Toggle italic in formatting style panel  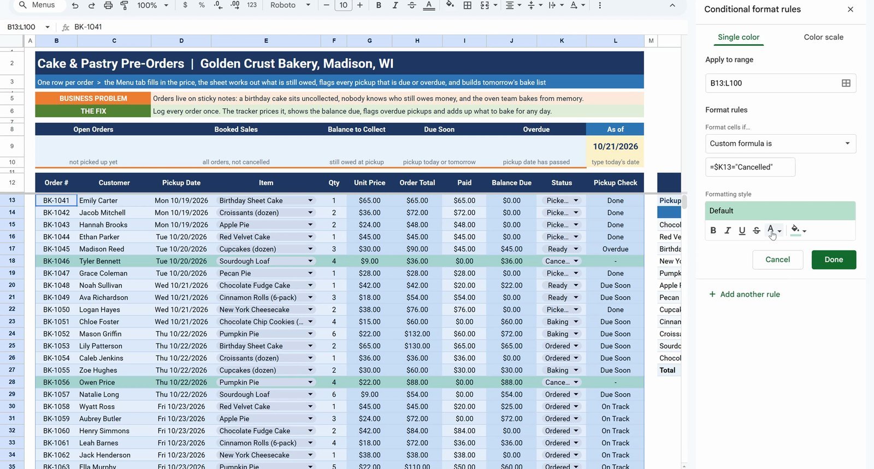pyautogui.click(x=728, y=231)
